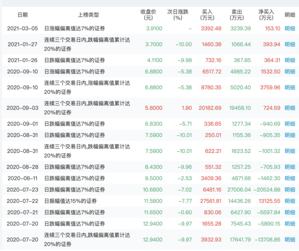
Task: Click the buy amount 6517.72
Action: click(x=212, y=72)
